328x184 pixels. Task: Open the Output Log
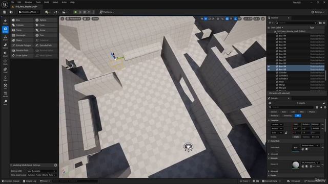click(30, 181)
